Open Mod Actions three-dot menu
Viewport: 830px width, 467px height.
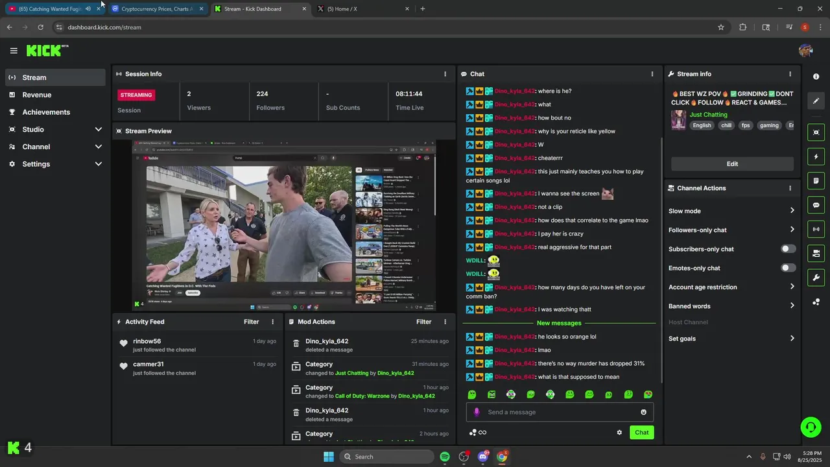tap(445, 322)
